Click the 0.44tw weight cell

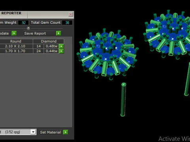[x=51, y=51]
